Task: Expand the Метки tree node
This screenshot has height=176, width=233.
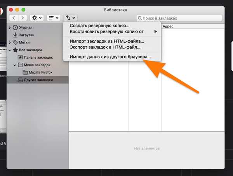Action: (10, 43)
